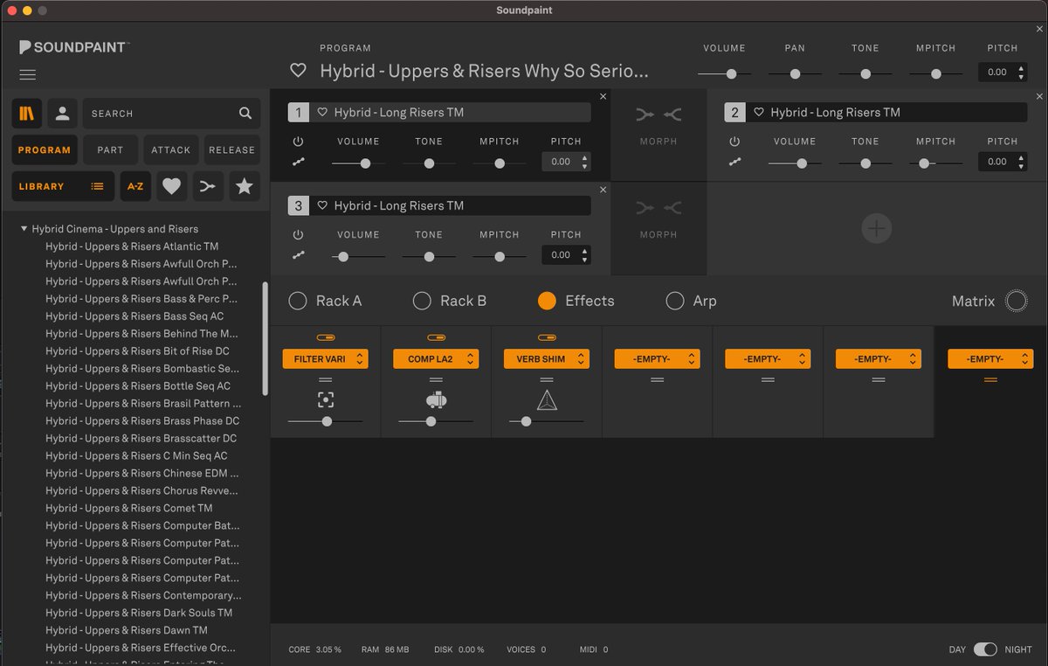The image size is (1048, 666).
Task: Favorite part 3 Hybrid Long Risers
Action: (322, 205)
